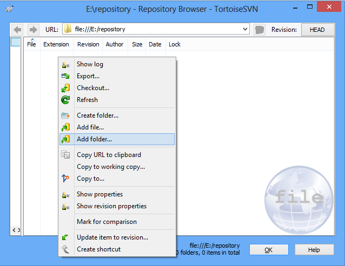Select Mark for comparison
The height and width of the screenshot is (266, 345).
(117, 222)
